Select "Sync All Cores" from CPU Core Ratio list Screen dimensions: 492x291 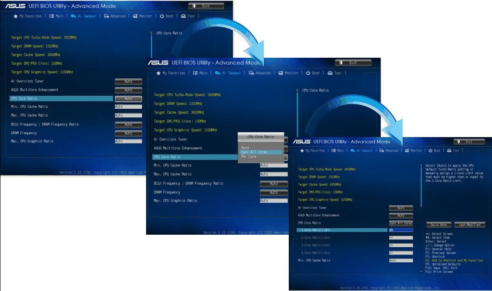[253, 152]
